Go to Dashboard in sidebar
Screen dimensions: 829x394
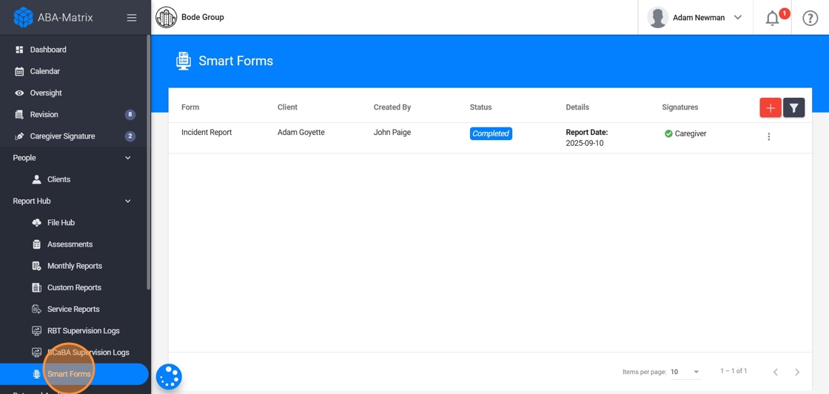coord(48,50)
